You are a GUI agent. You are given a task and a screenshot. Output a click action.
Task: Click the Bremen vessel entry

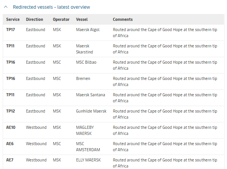(x=83, y=78)
